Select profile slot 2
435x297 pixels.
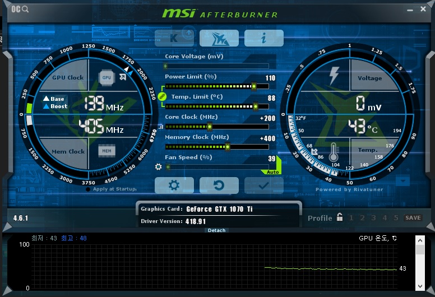click(362, 218)
